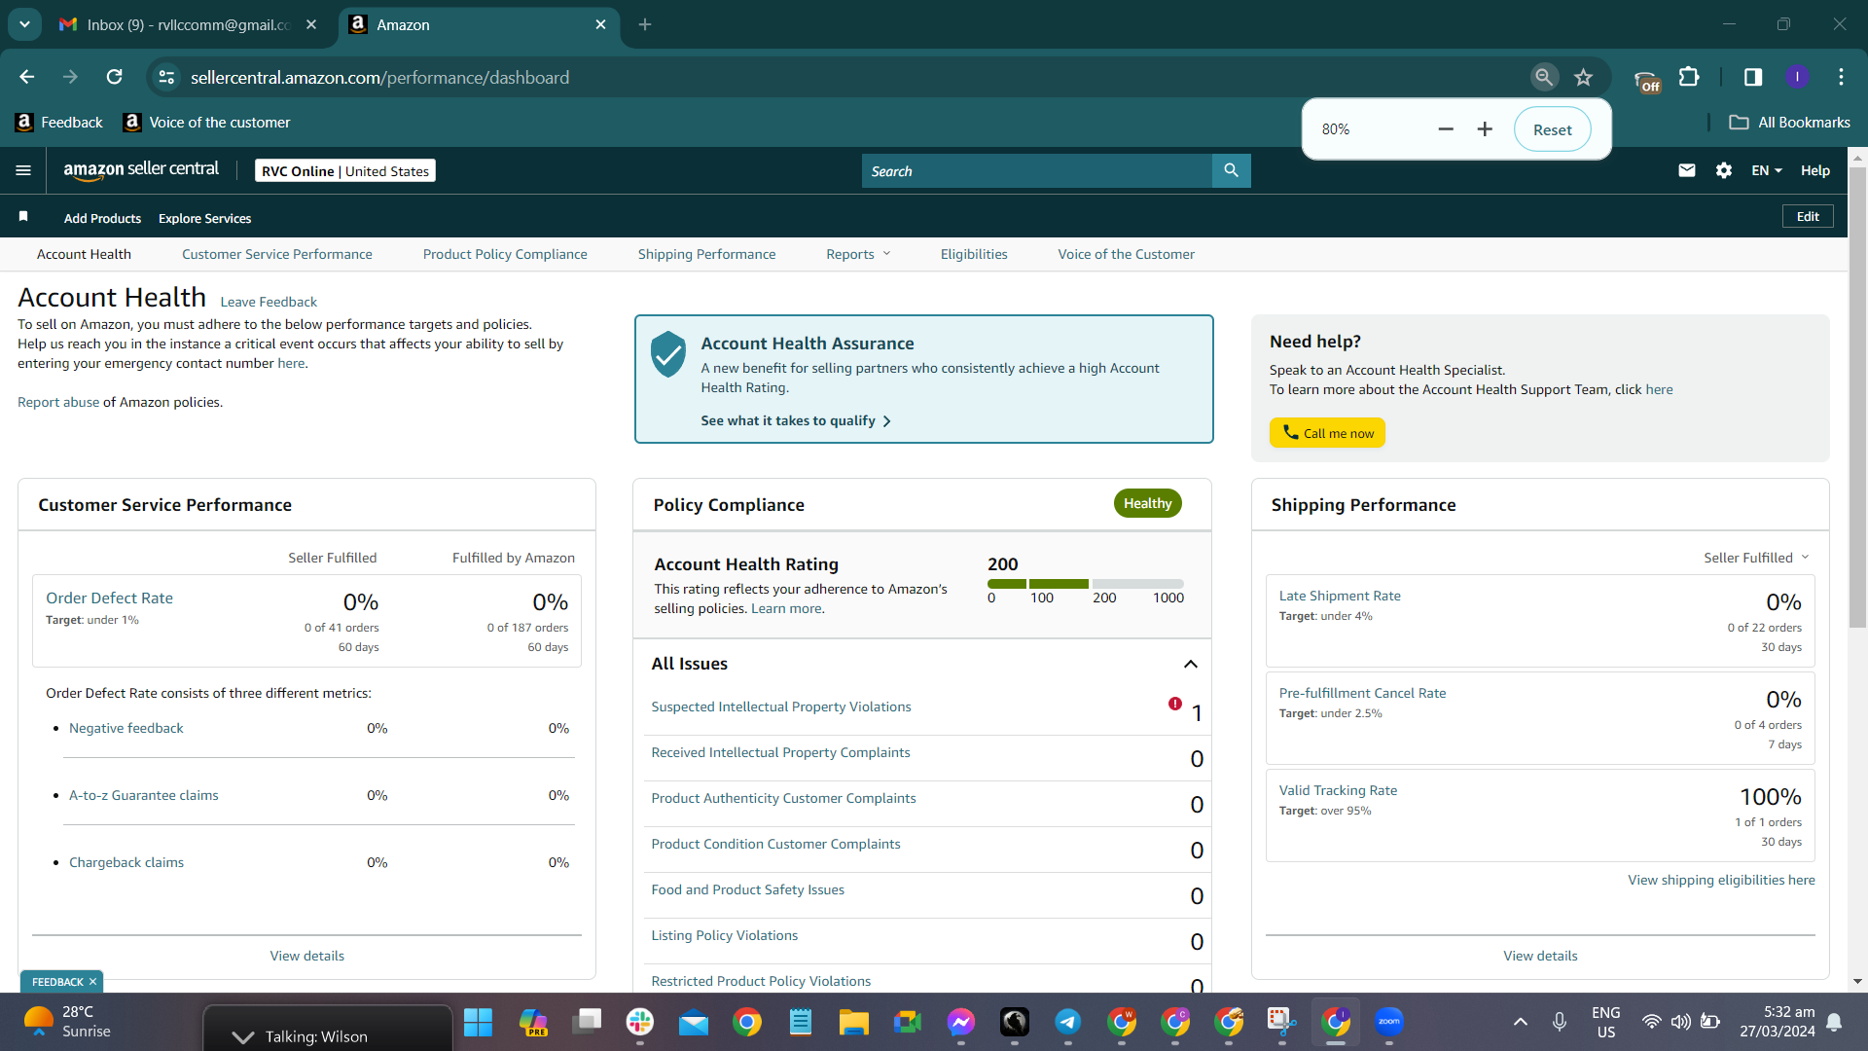Image resolution: width=1868 pixels, height=1051 pixels.
Task: Click the zoom out minus icon
Action: point(1446,129)
